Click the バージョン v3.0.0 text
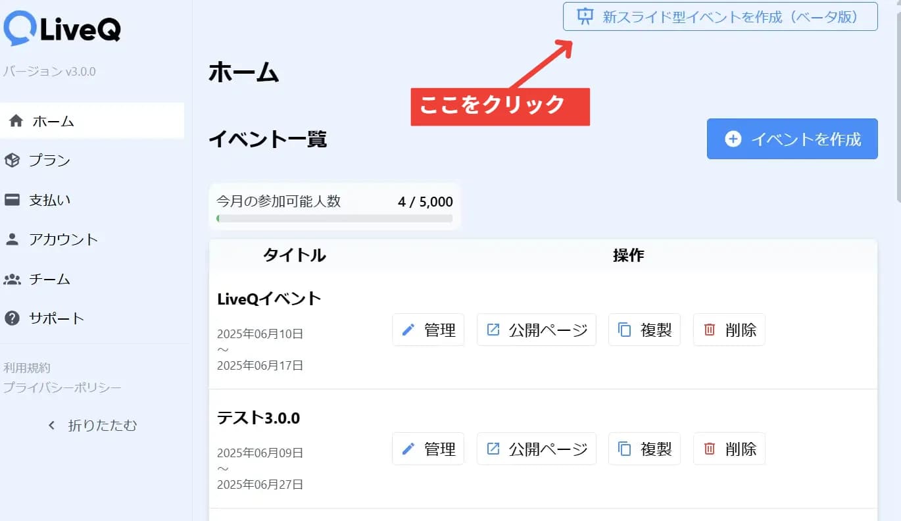Image resolution: width=901 pixels, height=521 pixels. point(49,71)
